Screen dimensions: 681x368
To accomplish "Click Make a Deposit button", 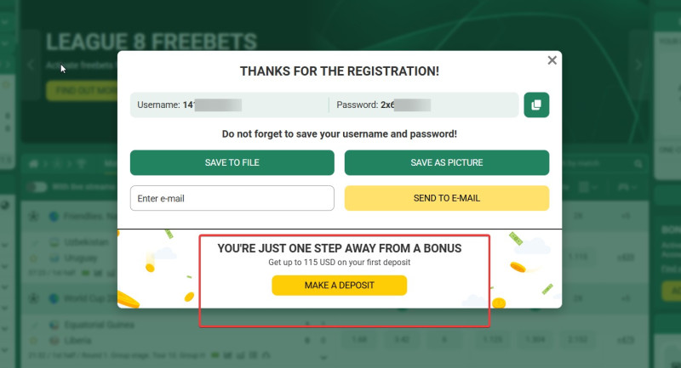I will (339, 286).
